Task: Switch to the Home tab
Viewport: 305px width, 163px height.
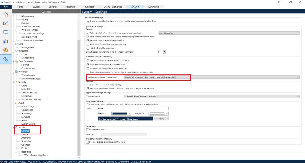Action: click(20, 7)
